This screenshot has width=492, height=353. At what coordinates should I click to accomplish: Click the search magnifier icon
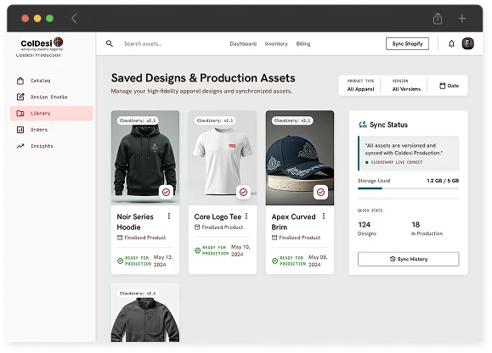pyautogui.click(x=110, y=43)
